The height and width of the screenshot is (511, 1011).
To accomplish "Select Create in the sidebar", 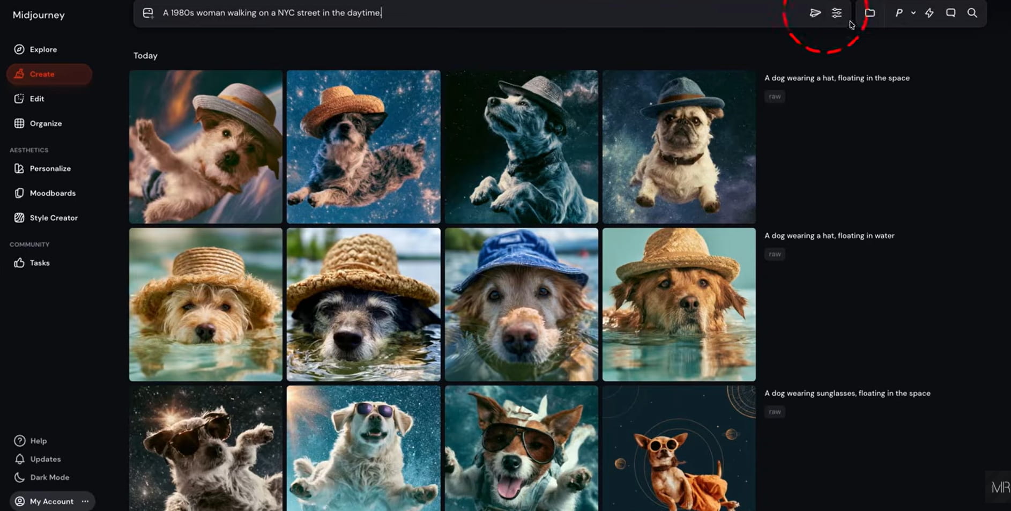I will click(x=49, y=74).
